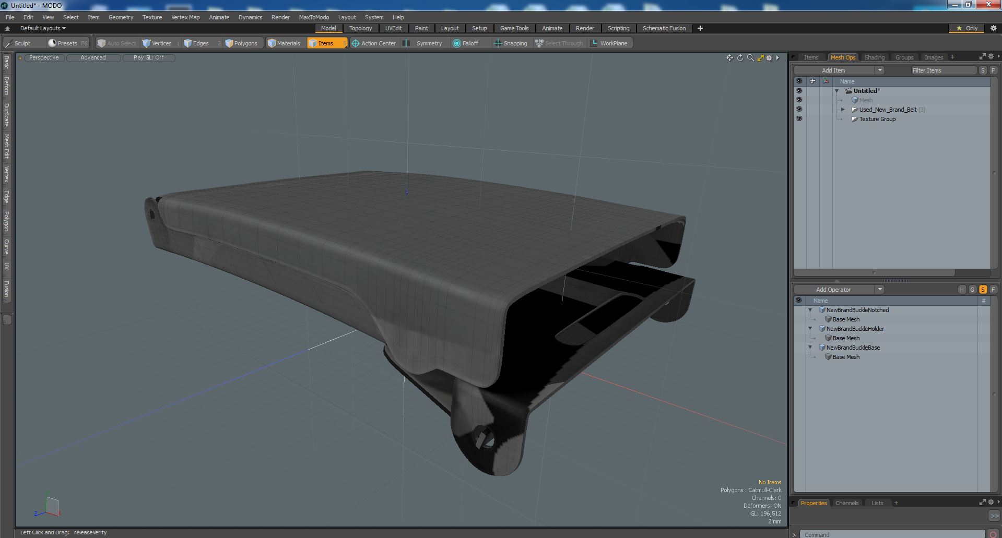Open the layout settings gear at top right
This screenshot has height=538, width=1002.
(x=993, y=28)
